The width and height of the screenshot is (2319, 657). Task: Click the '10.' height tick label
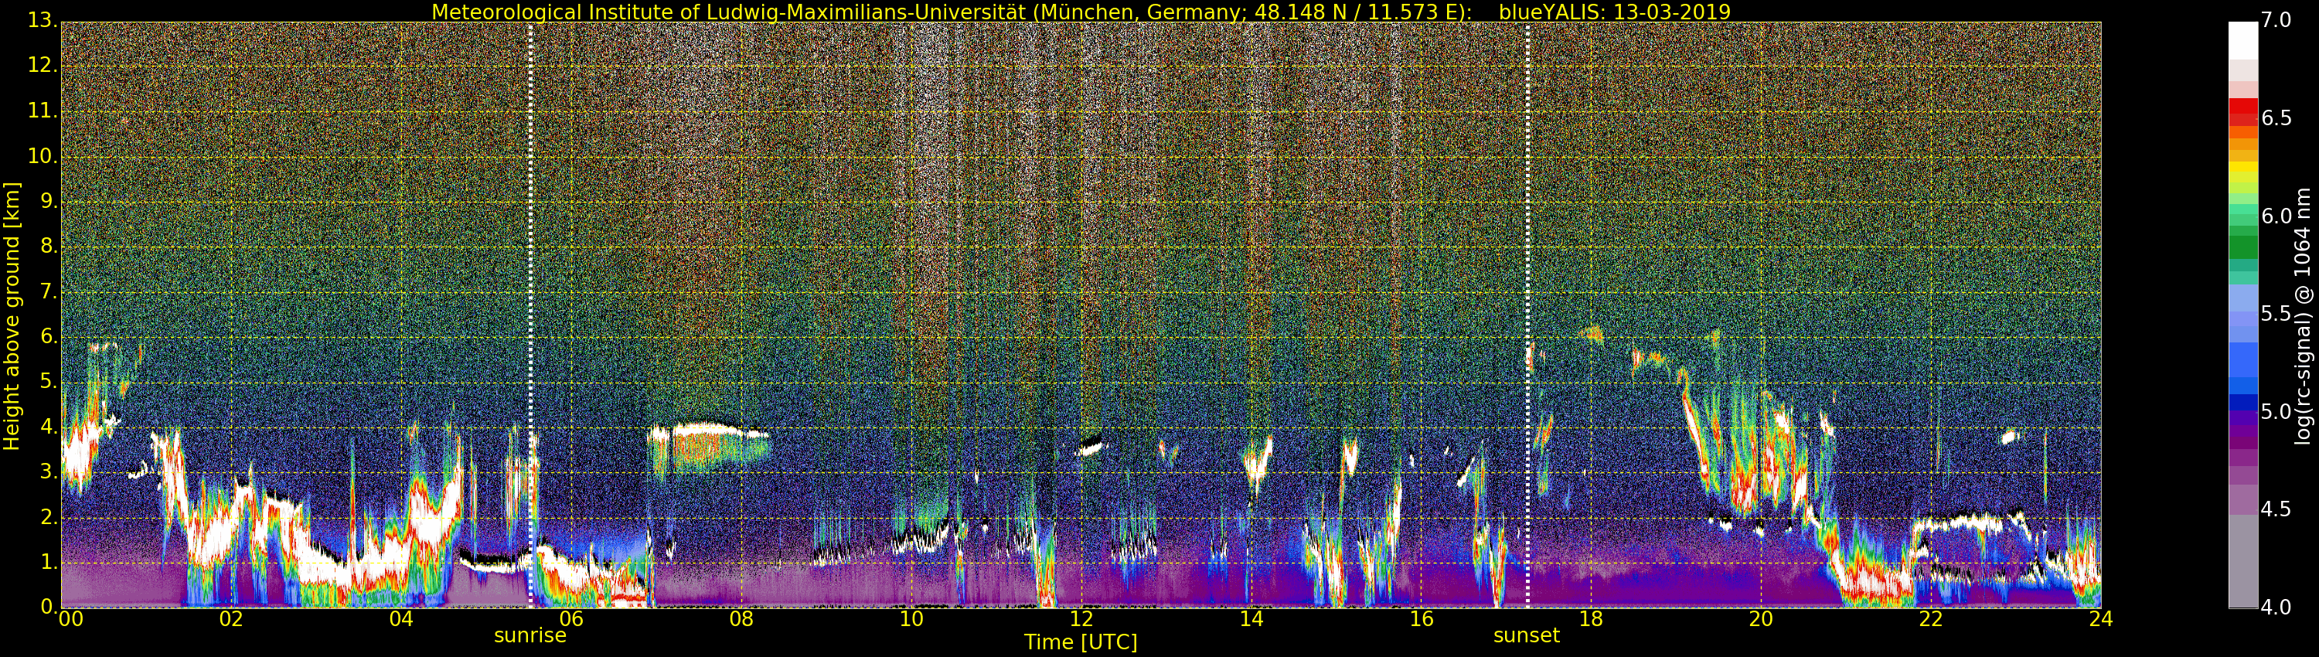(42, 155)
